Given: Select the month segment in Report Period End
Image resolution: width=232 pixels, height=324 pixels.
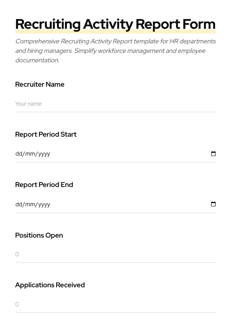Looking at the screenshot, I should (31, 204).
